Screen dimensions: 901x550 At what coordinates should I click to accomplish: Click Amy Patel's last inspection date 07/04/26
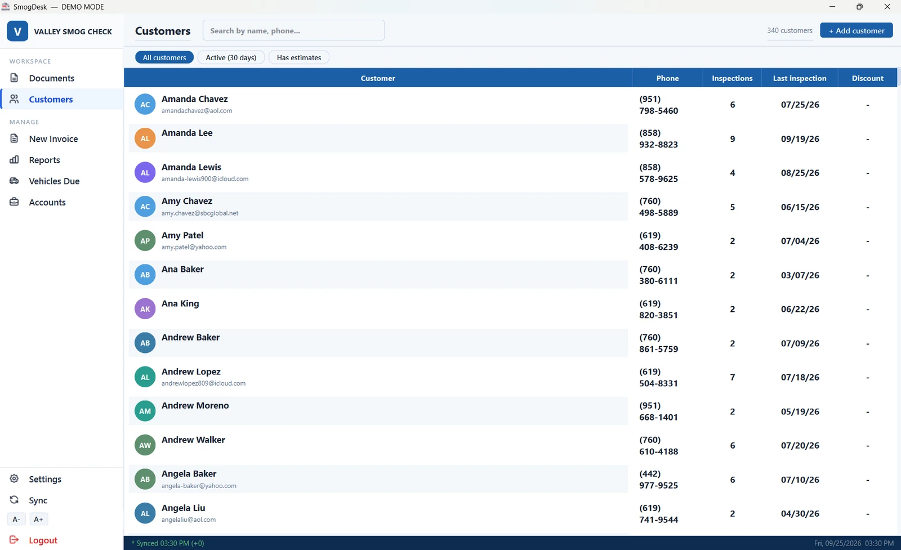tap(800, 241)
